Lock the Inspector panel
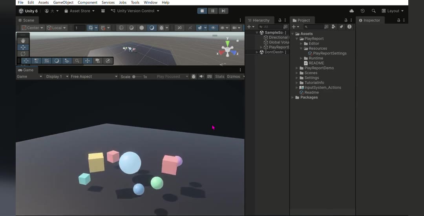Viewport: 424px width, 216px height. (398, 20)
